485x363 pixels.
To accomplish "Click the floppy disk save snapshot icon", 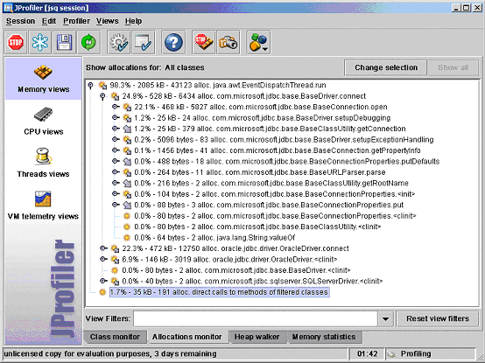I will click(64, 42).
